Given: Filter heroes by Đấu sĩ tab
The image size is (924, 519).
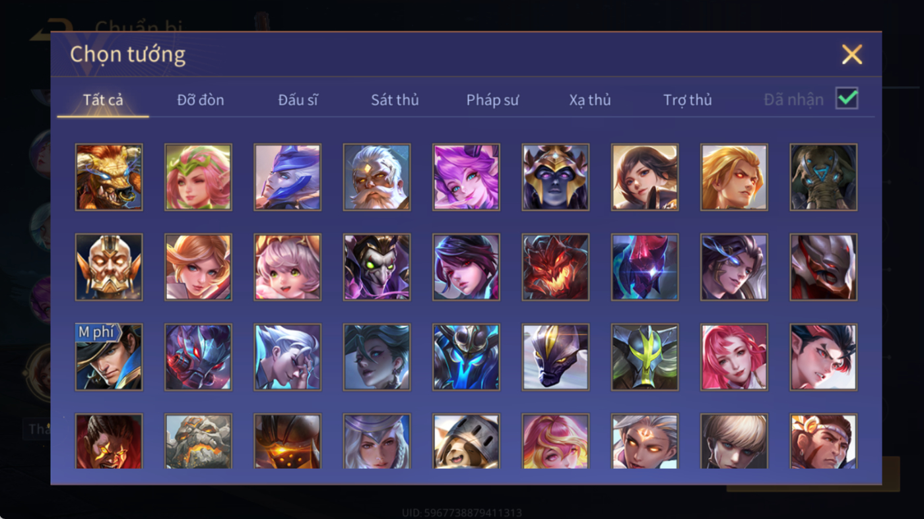Looking at the screenshot, I should click(x=298, y=100).
